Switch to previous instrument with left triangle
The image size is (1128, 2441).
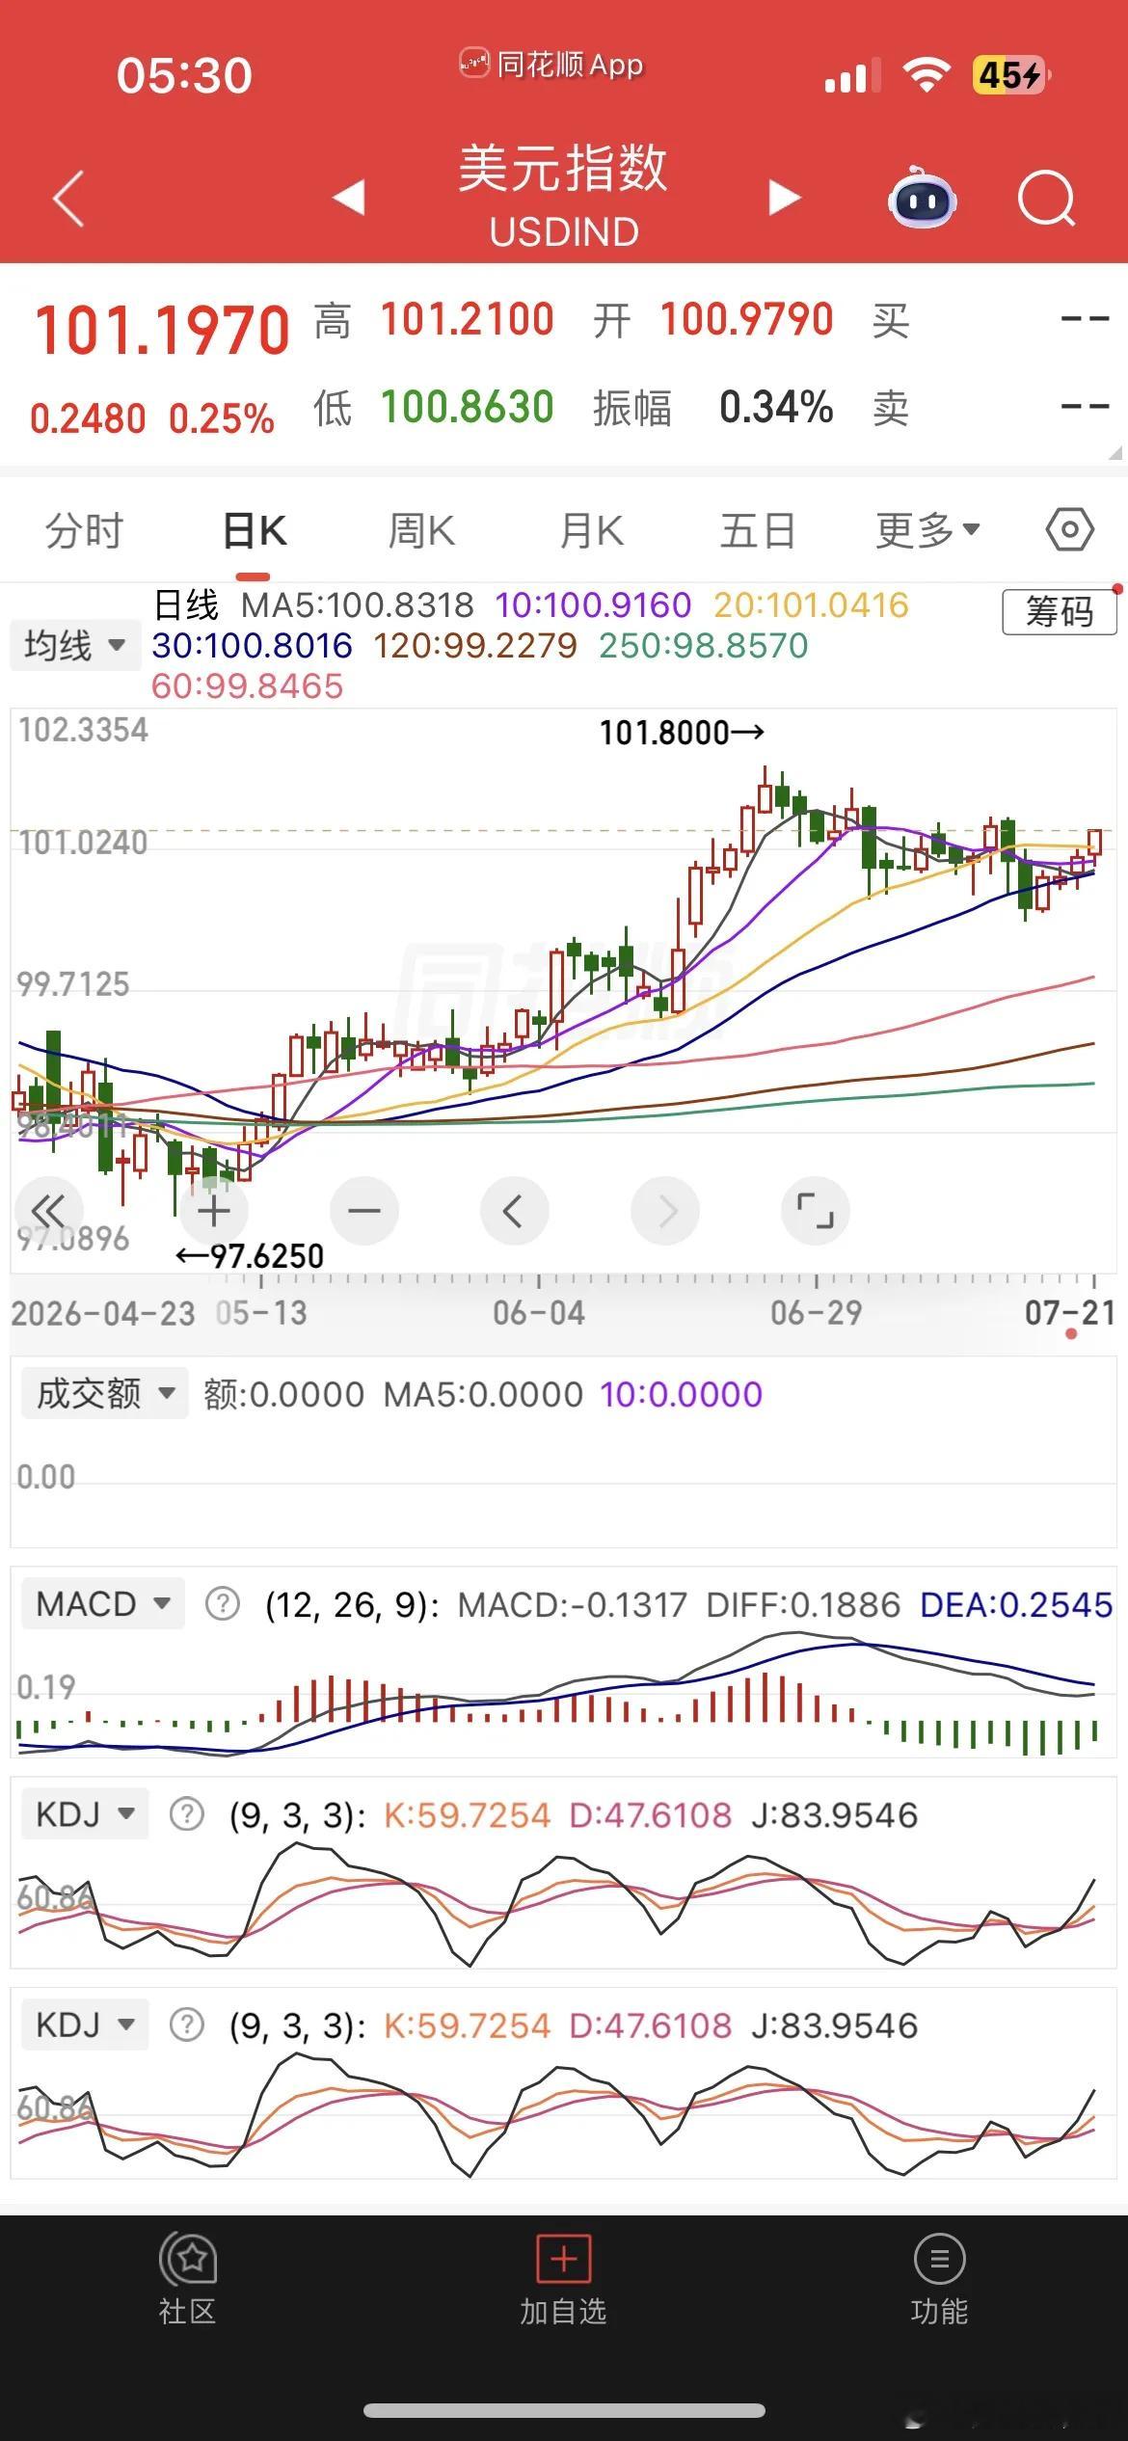348,198
